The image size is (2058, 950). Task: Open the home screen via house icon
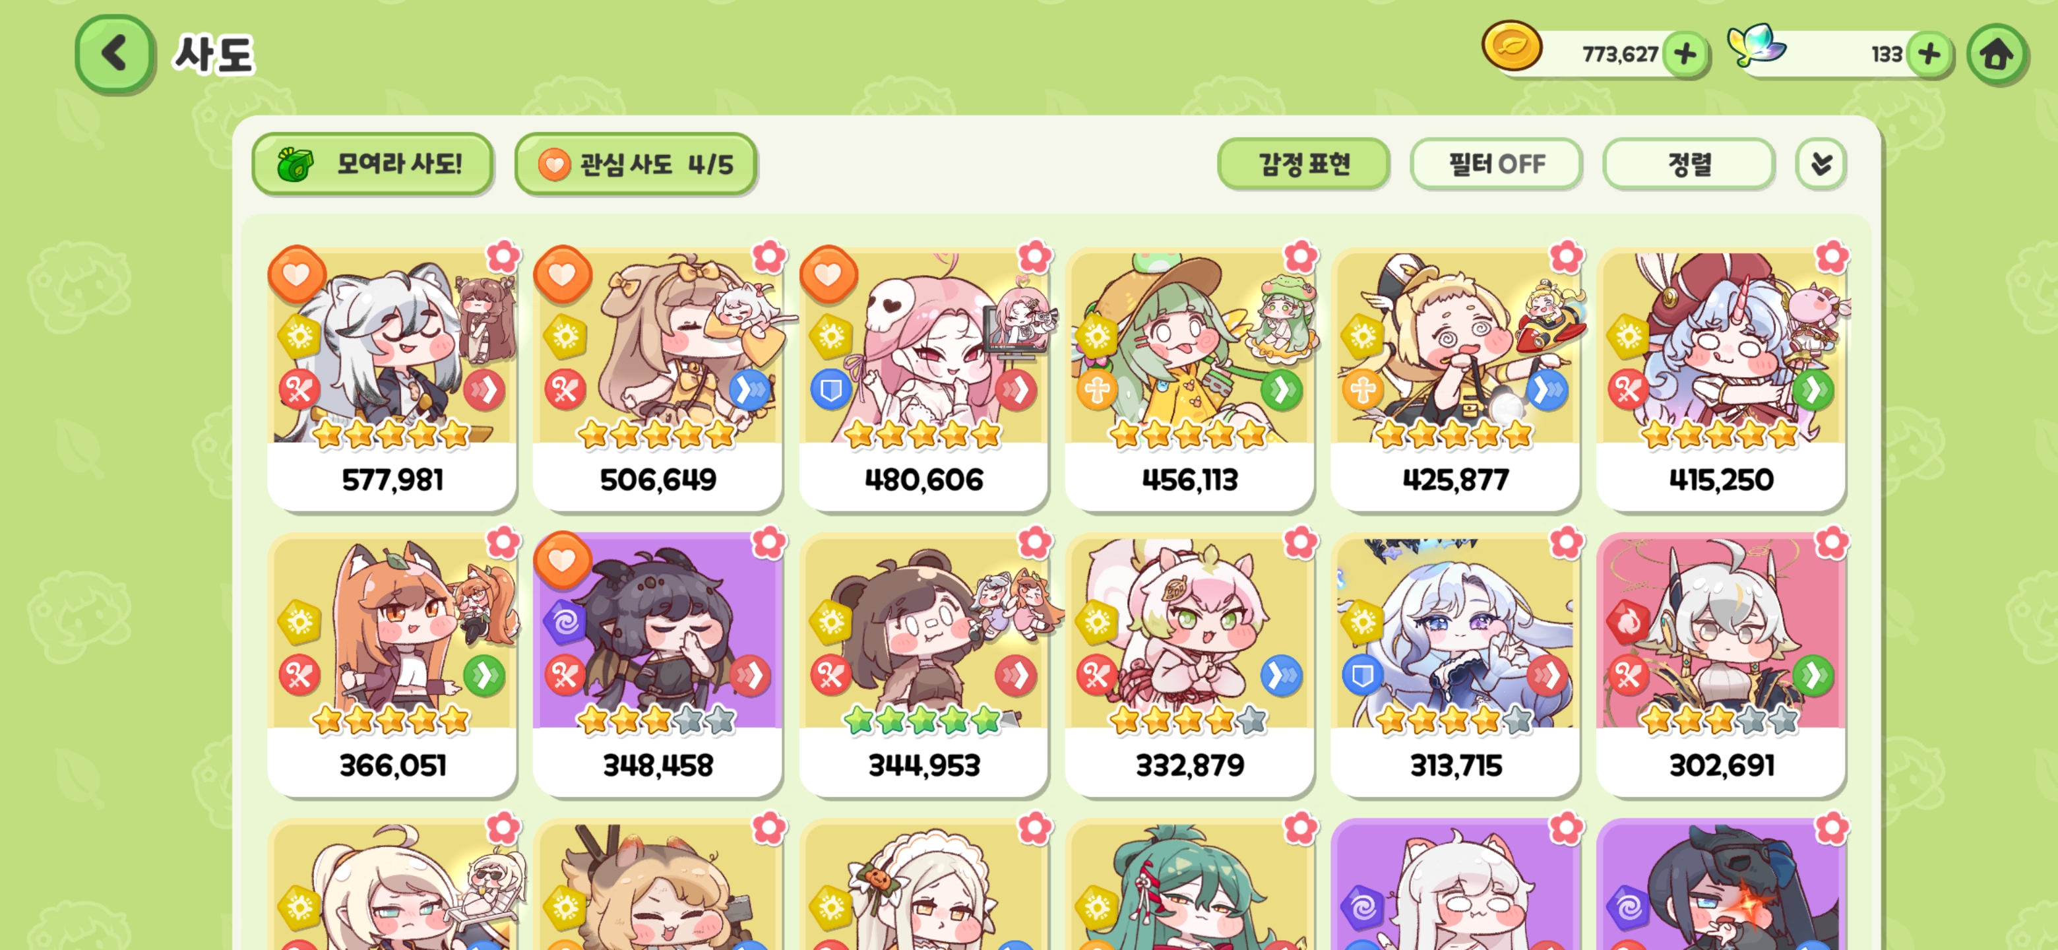pyautogui.click(x=1996, y=54)
